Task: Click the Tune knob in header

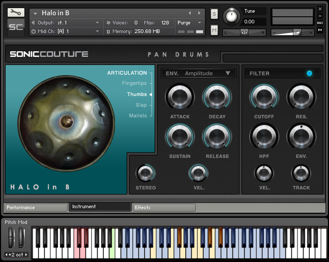Action: (x=232, y=16)
